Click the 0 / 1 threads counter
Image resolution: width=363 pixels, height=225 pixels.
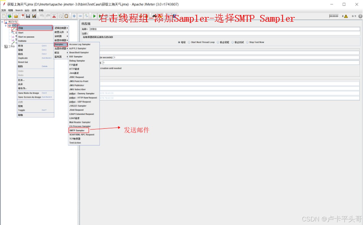pos(354,16)
